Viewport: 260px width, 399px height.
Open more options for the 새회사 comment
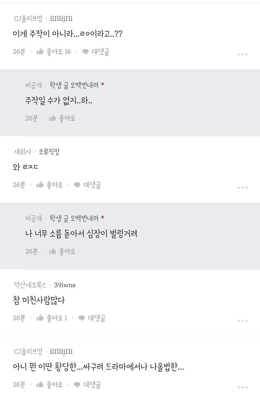243,188
